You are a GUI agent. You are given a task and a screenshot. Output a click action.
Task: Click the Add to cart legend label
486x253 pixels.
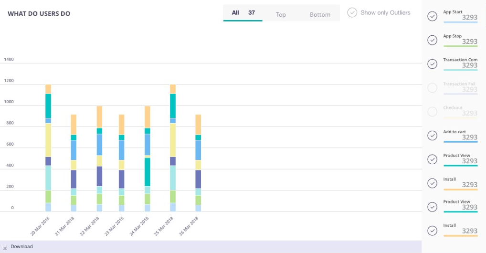pyautogui.click(x=454, y=132)
